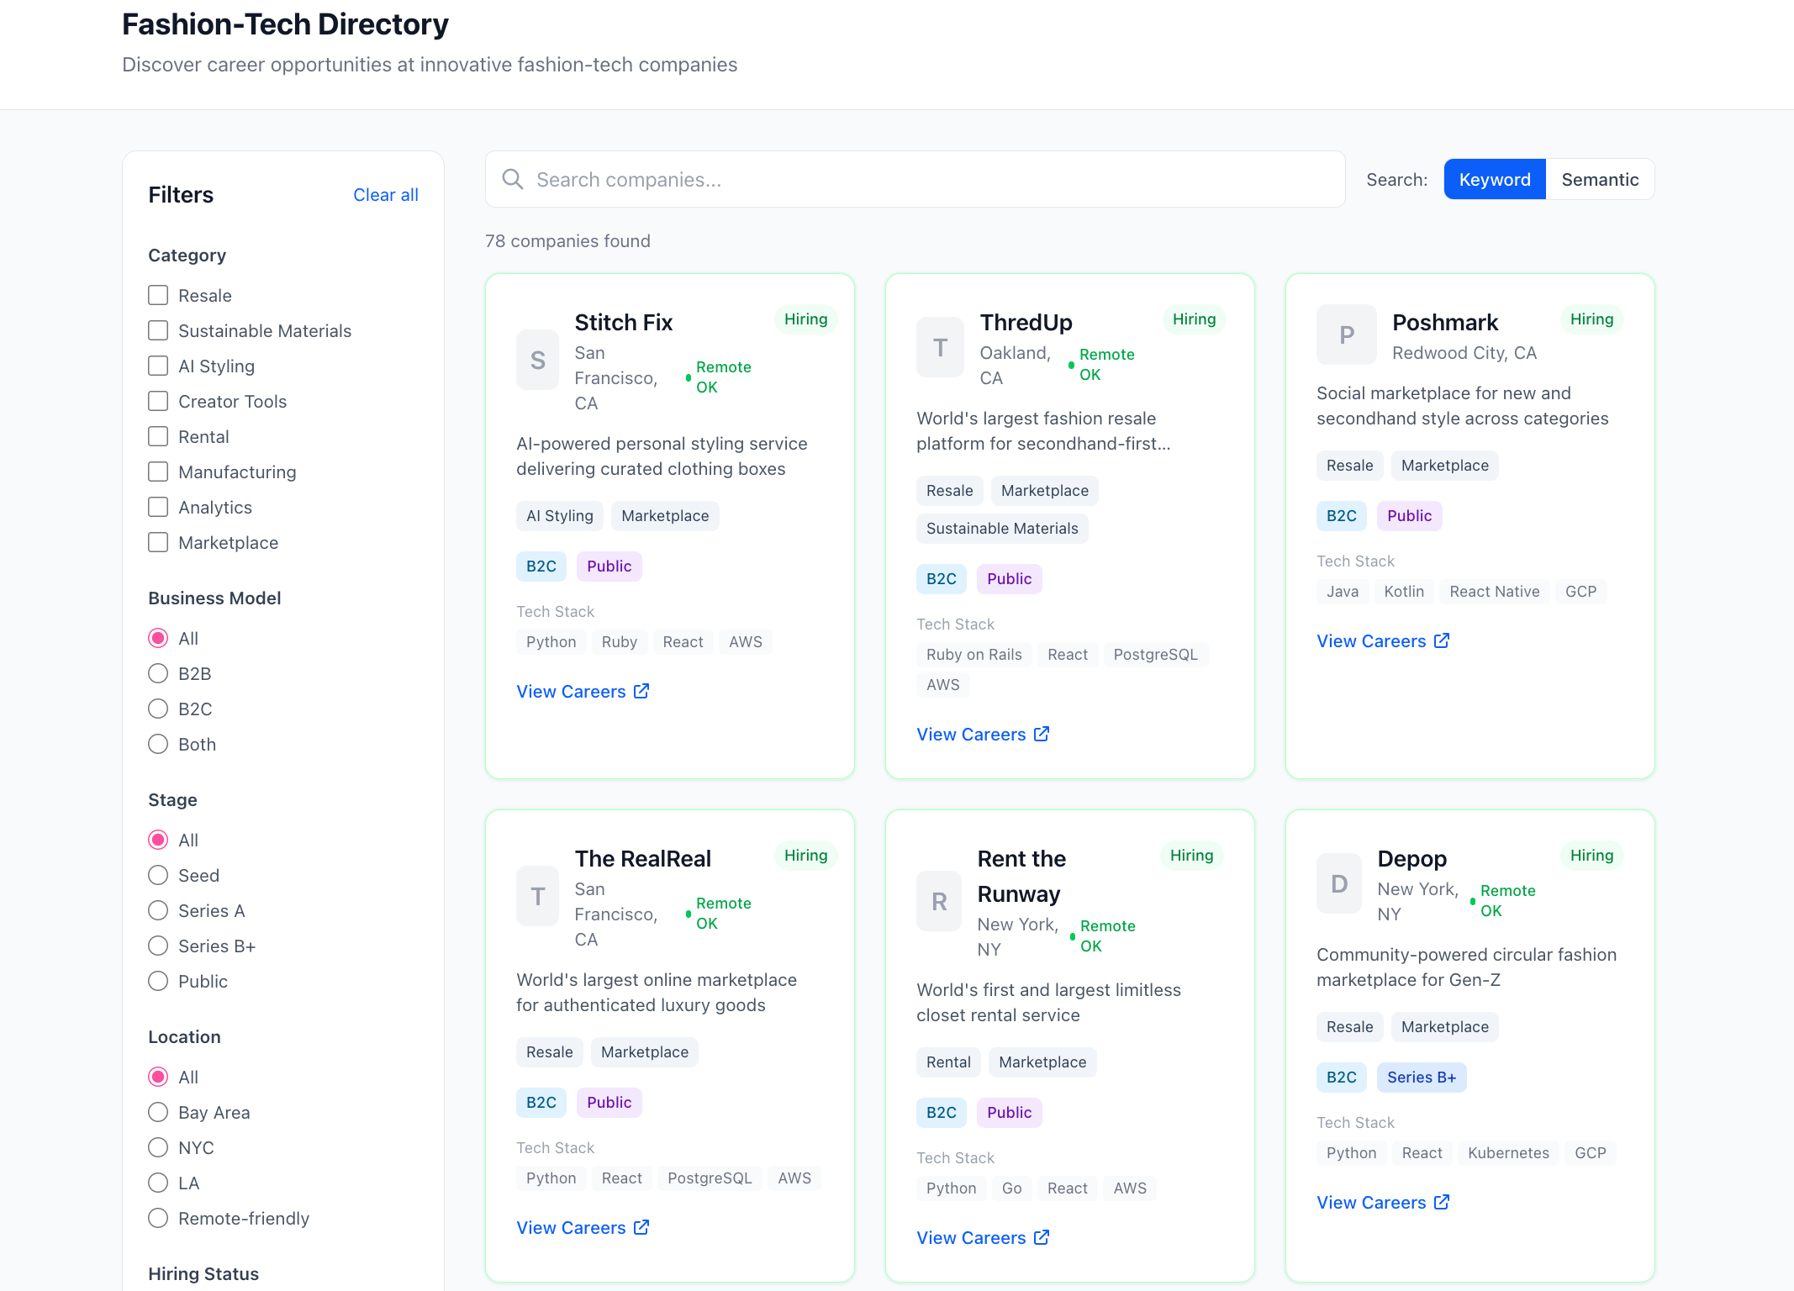
Task: Click Hiring badge on Poshmark card
Action: (1591, 319)
